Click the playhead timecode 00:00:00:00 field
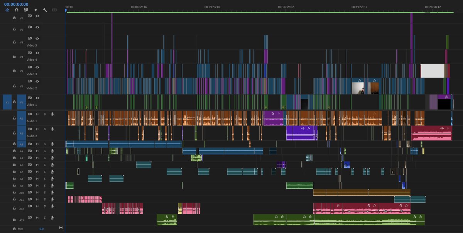The image size is (463, 233). [16, 4]
